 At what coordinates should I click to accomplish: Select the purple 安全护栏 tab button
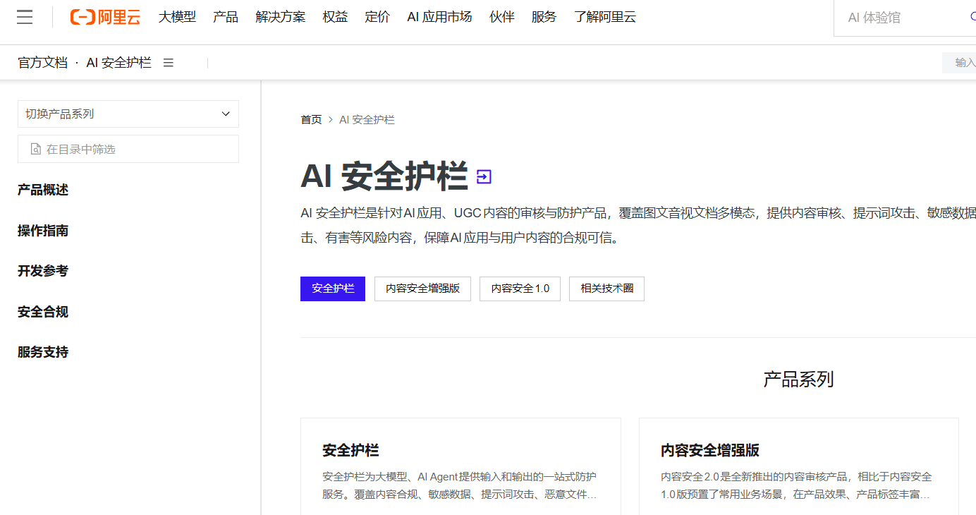pyautogui.click(x=333, y=289)
